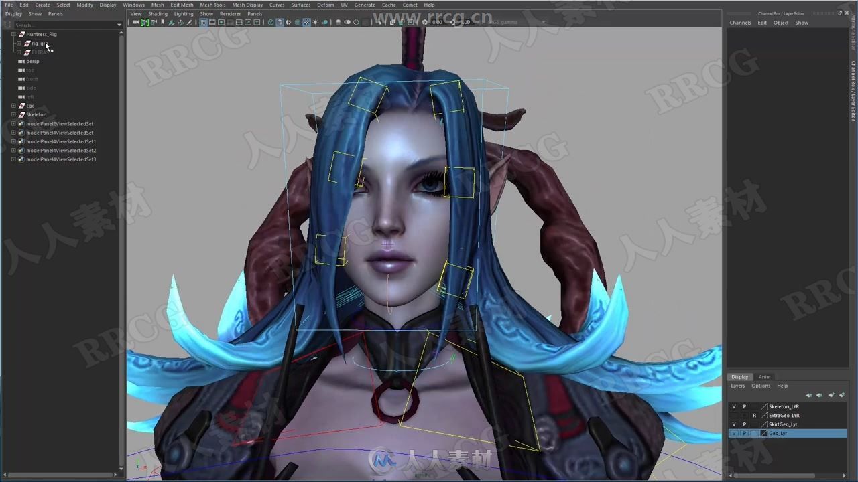Open the Mesh Tools menu
858x482 pixels.
tap(212, 5)
